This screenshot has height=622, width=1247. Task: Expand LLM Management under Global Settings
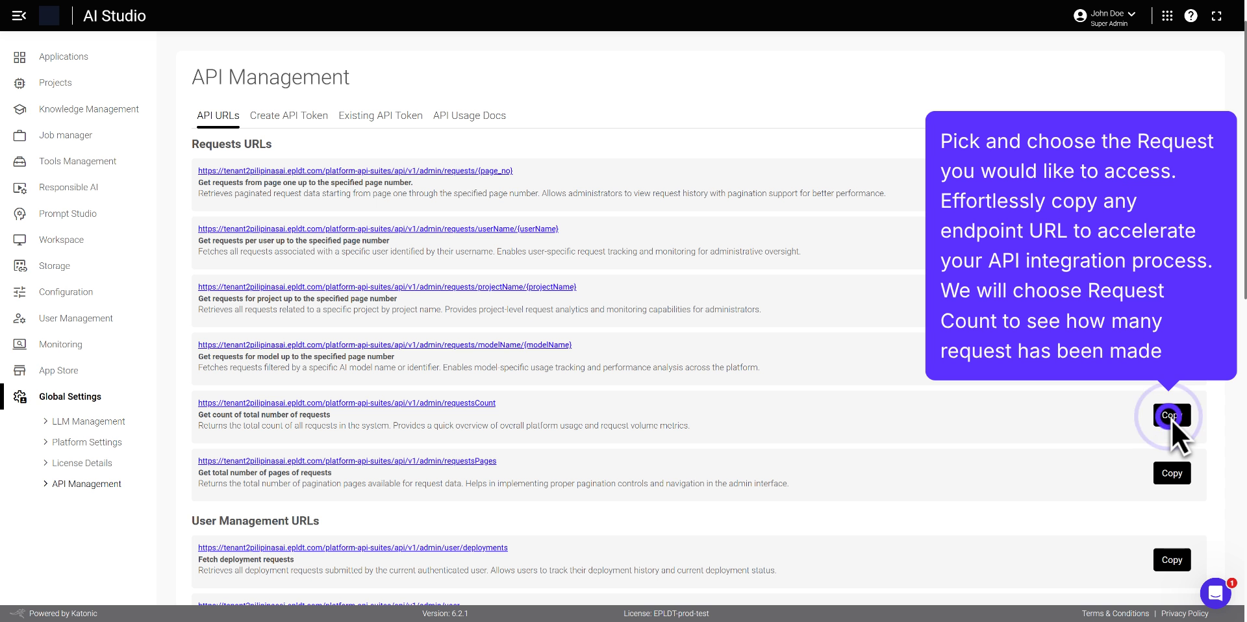[88, 421]
